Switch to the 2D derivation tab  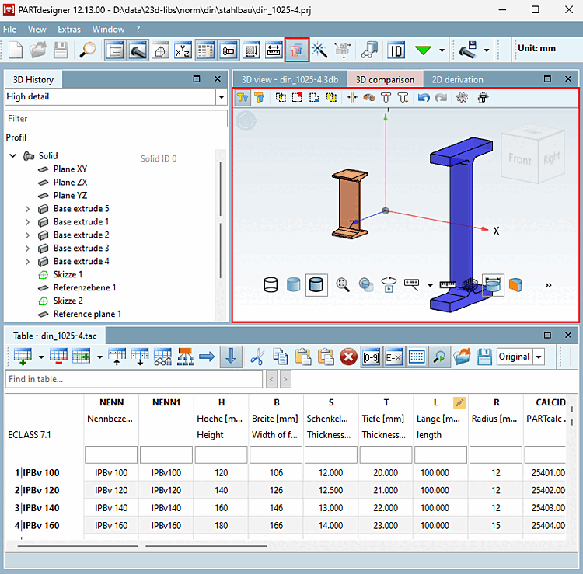[x=457, y=79]
